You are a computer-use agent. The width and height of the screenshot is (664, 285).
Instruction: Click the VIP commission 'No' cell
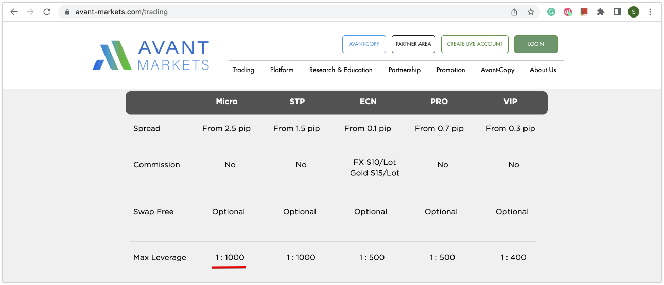pos(514,165)
